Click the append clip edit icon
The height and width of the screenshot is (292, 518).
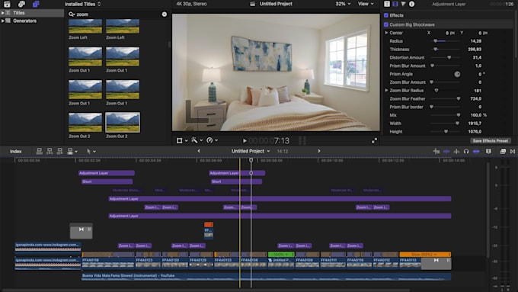click(x=59, y=151)
